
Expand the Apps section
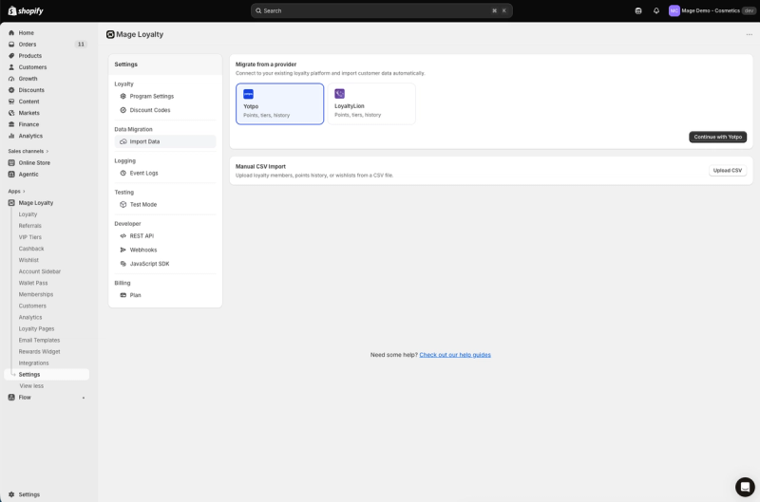pyautogui.click(x=16, y=191)
